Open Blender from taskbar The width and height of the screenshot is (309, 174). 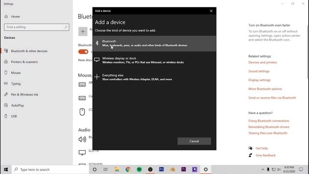[x=173, y=170]
